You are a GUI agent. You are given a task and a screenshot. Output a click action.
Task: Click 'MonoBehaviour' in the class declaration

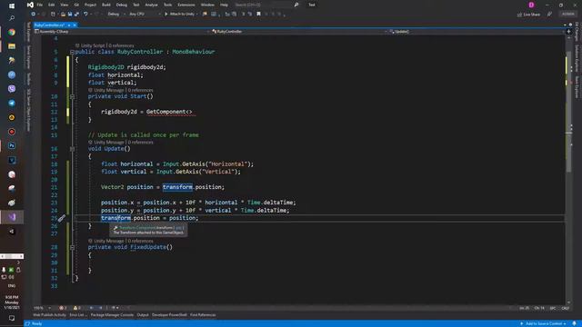[x=194, y=52]
